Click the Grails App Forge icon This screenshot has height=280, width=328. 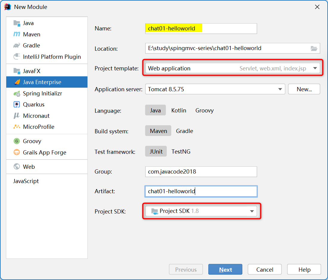pos(17,152)
